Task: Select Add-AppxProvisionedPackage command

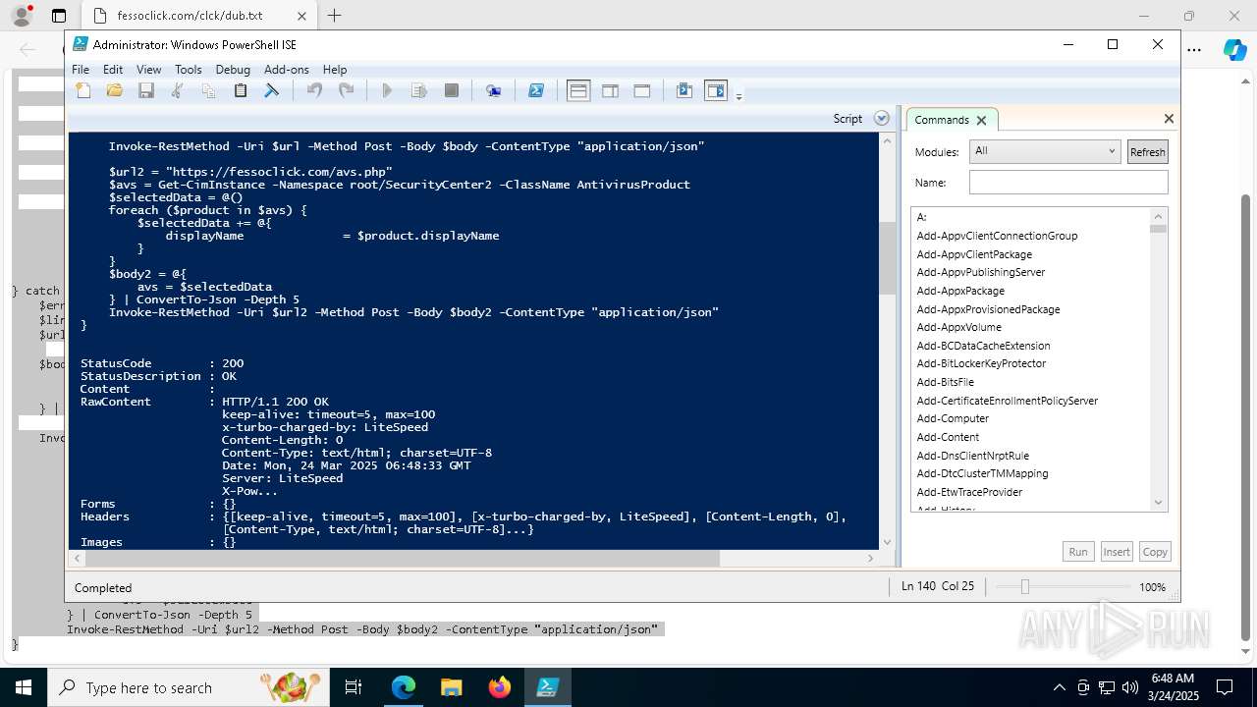Action: pyautogui.click(x=988, y=309)
